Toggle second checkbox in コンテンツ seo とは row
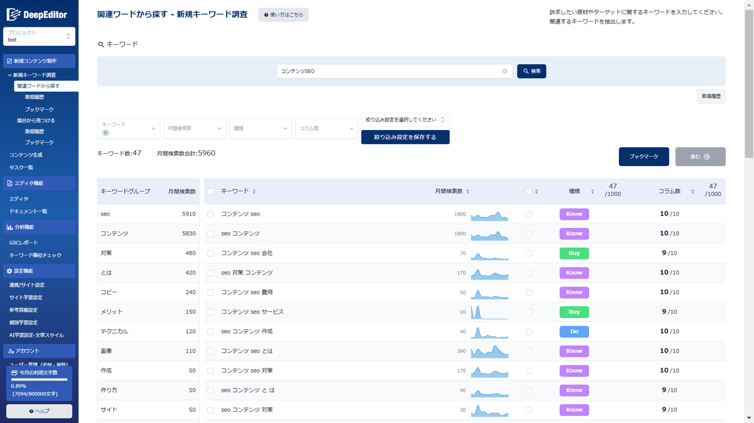Viewport: 754px width, 423px height. [x=529, y=351]
